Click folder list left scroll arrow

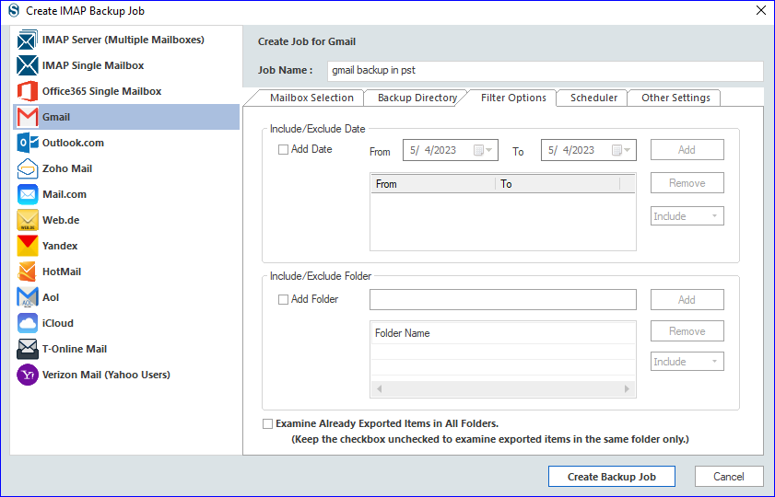click(x=379, y=389)
